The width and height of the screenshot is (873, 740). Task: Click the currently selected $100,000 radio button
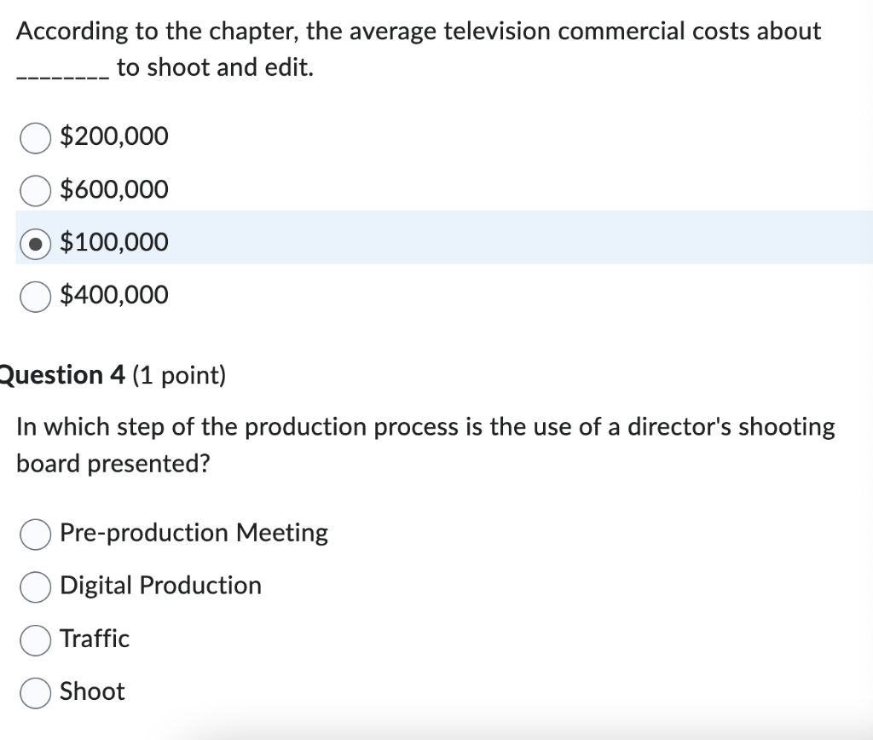[x=35, y=242]
